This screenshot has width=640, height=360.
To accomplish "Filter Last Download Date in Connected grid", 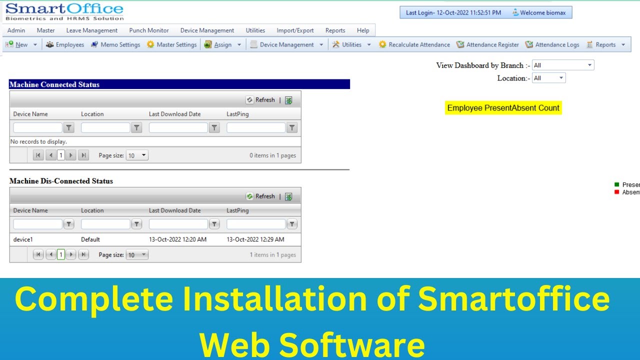I will (214, 128).
